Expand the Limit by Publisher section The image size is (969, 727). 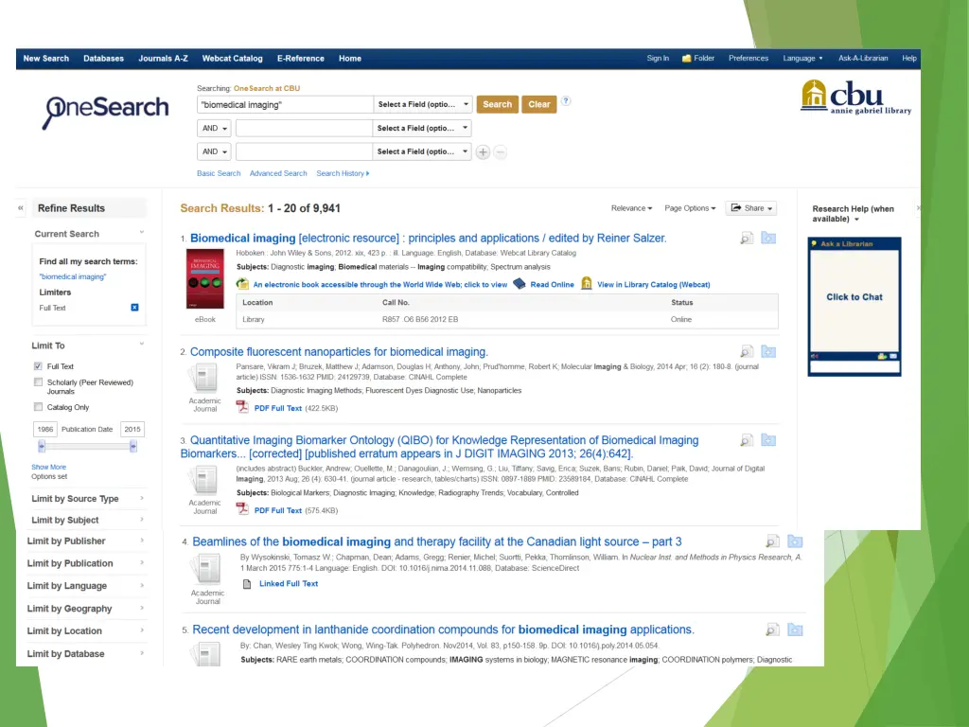(x=85, y=541)
